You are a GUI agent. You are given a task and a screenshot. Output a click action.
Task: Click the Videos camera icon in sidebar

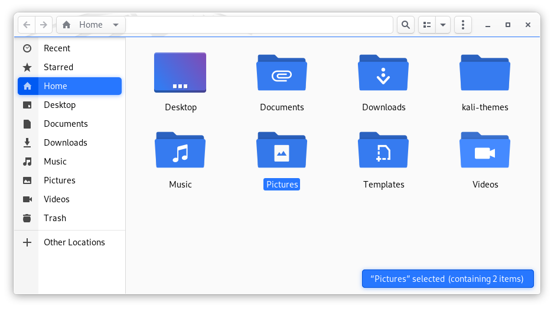pos(27,199)
